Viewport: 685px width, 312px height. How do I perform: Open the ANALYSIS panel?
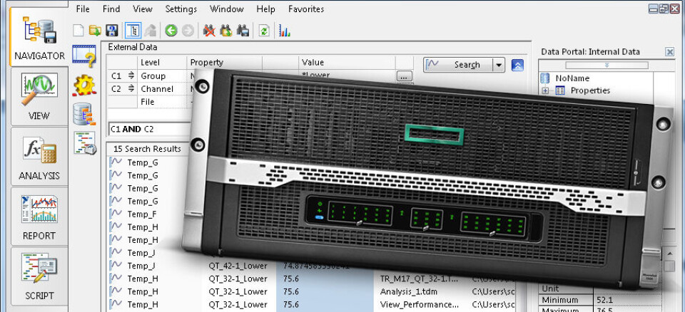[39, 157]
